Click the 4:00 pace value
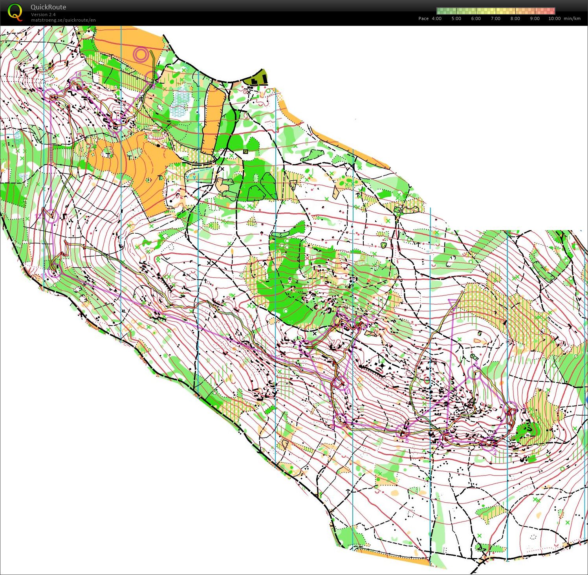 [437, 18]
